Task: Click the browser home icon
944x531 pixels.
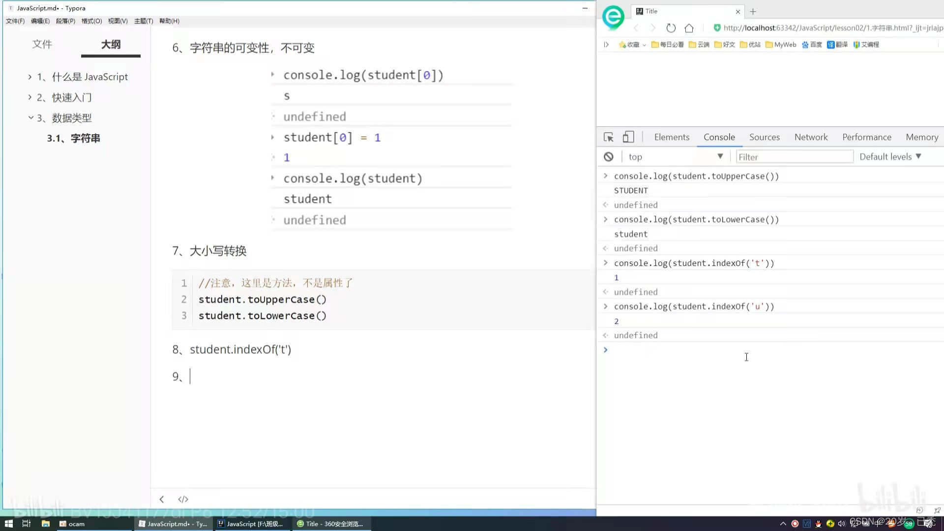Action: (689, 28)
